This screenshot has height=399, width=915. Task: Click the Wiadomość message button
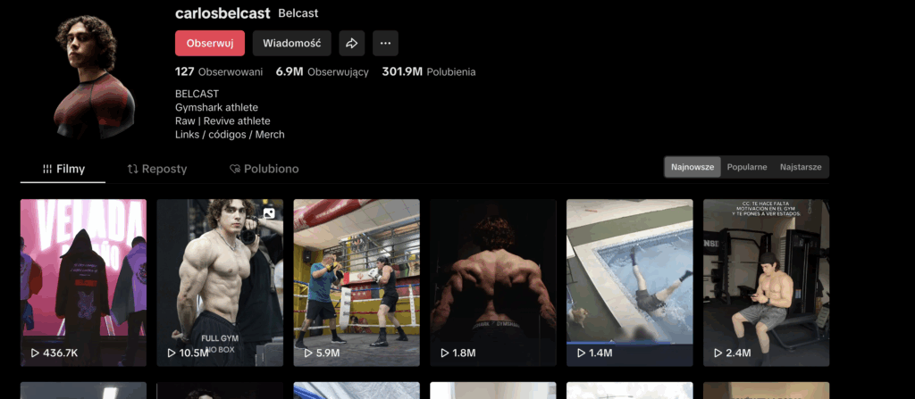pyautogui.click(x=291, y=43)
